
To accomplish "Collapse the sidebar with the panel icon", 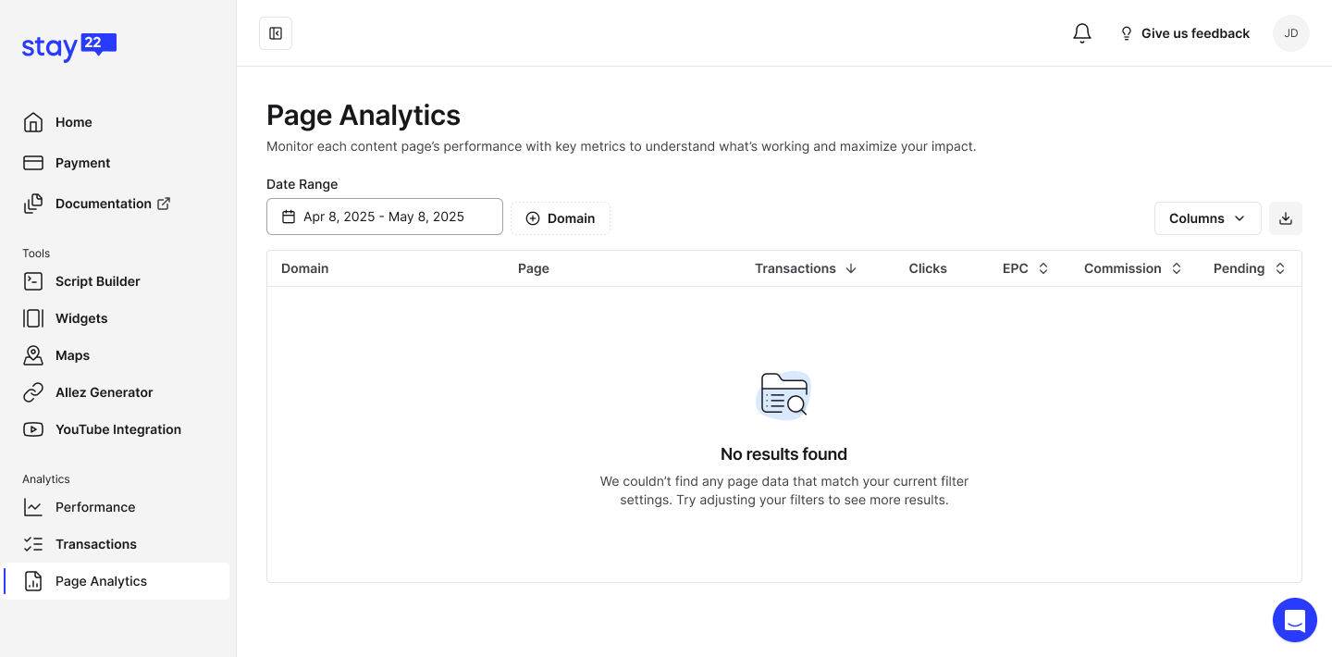I will point(276,33).
